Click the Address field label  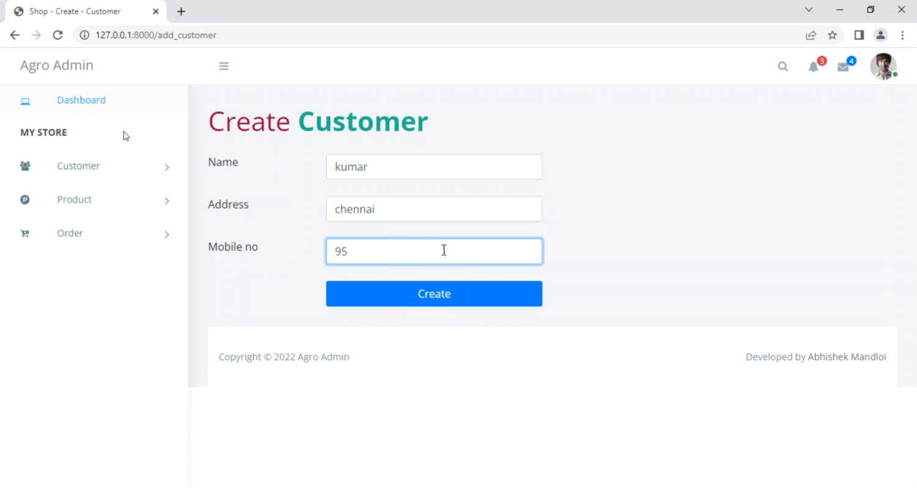point(228,204)
